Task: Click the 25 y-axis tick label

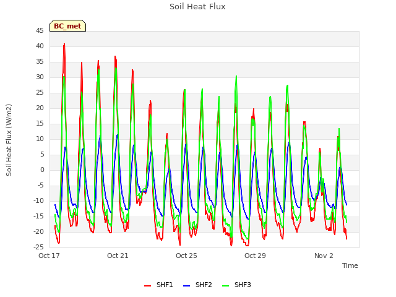Action: [x=40, y=93]
